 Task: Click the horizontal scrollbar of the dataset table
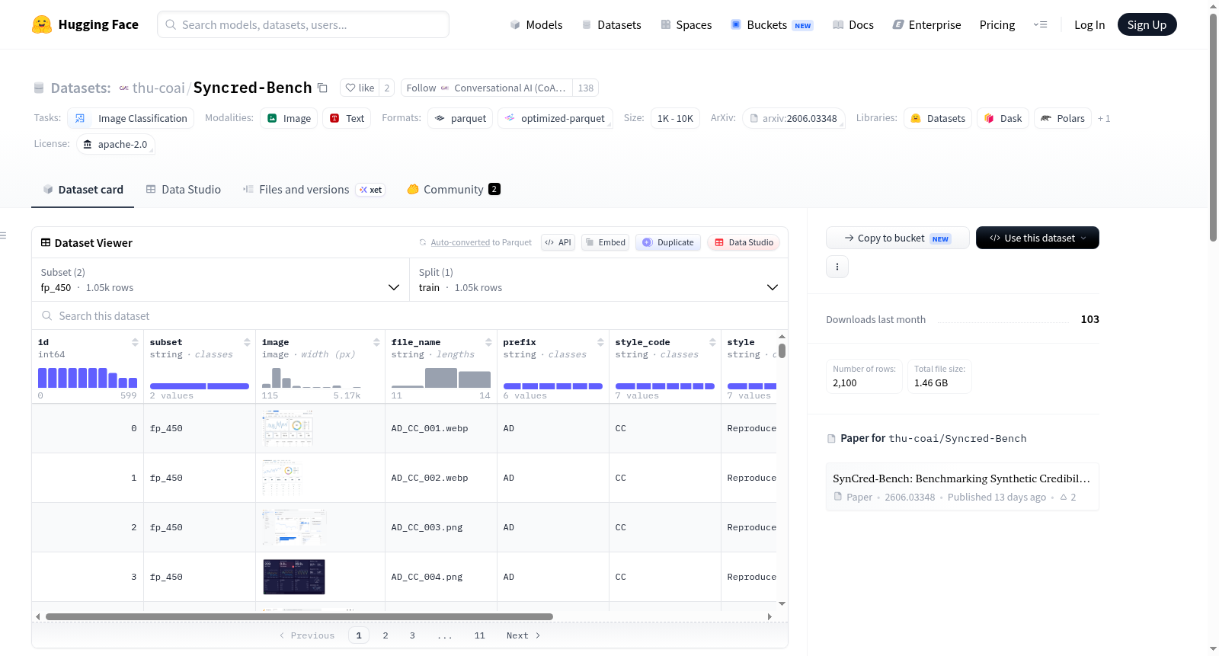click(x=299, y=616)
